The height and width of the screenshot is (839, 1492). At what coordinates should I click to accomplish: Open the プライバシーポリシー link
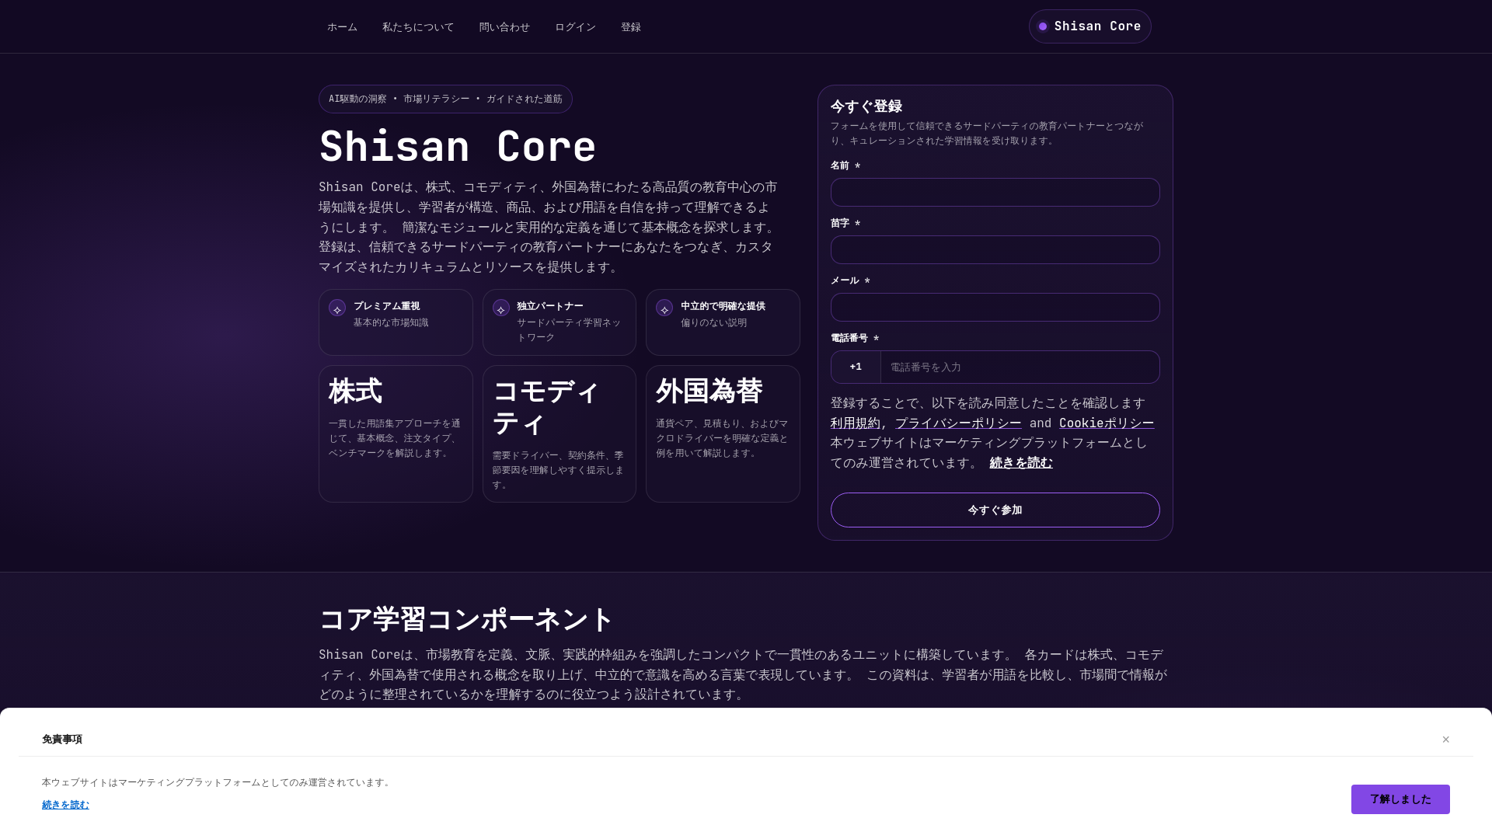coord(958,423)
